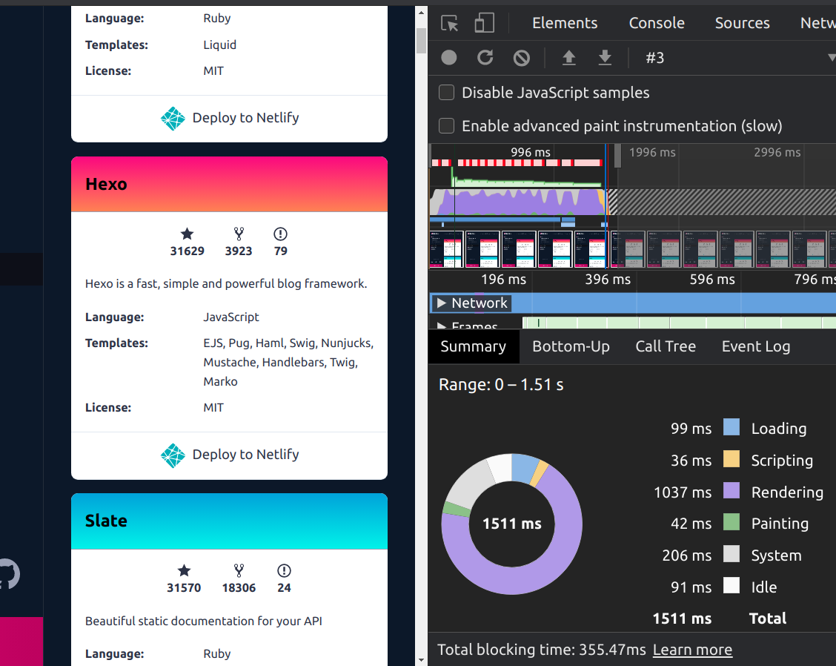This screenshot has width=836, height=666.
Task: Click the purple Rendering color swatch
Action: pyautogui.click(x=731, y=491)
